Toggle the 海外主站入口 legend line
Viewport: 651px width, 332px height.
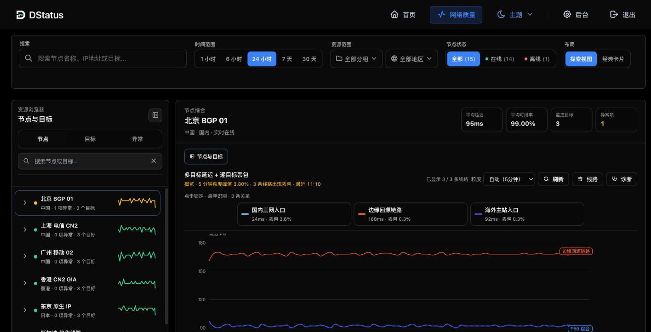(x=527, y=214)
